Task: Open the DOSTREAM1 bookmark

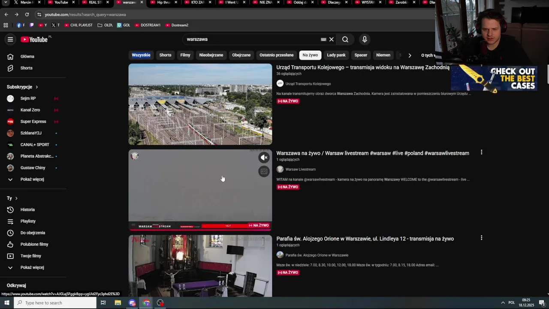Action: (x=148, y=25)
